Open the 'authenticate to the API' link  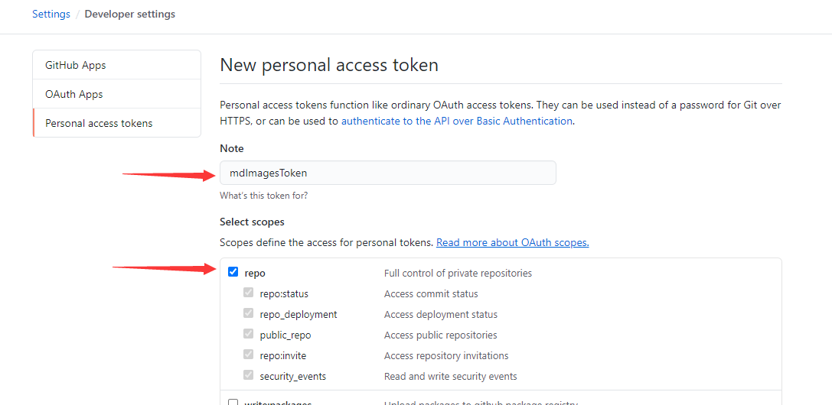tap(456, 121)
